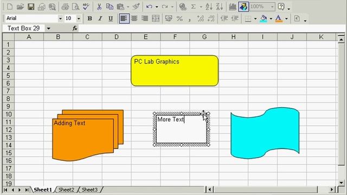
Task: Open the Arial font name dropdown
Action: coord(60,18)
